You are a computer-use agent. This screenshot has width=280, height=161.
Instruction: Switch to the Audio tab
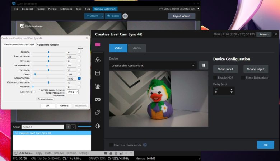137,48
